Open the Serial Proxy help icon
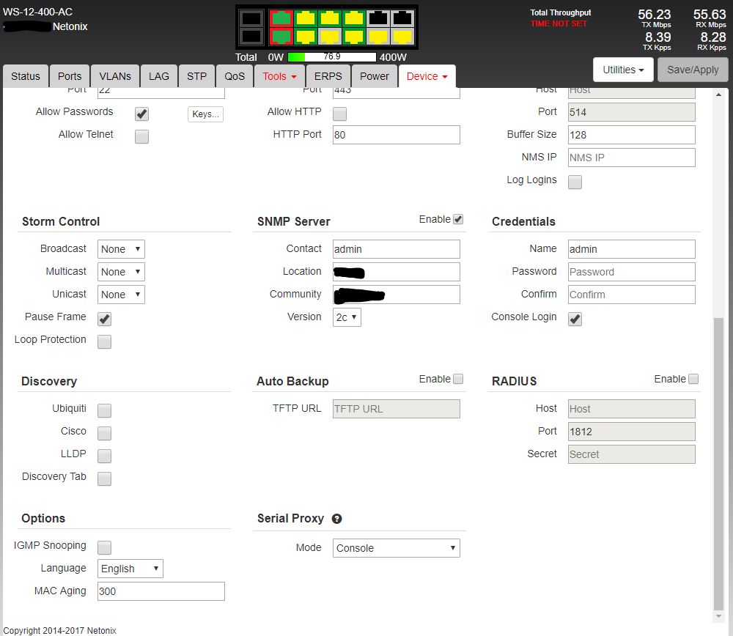733x636 pixels. tap(336, 519)
